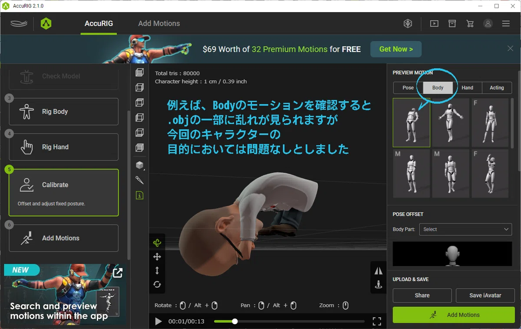Select the pan camera arrows tool

(x=157, y=257)
